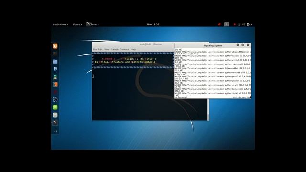Open the Help menu in the terminal
The width and height of the screenshot is (306, 172).
[133, 49]
